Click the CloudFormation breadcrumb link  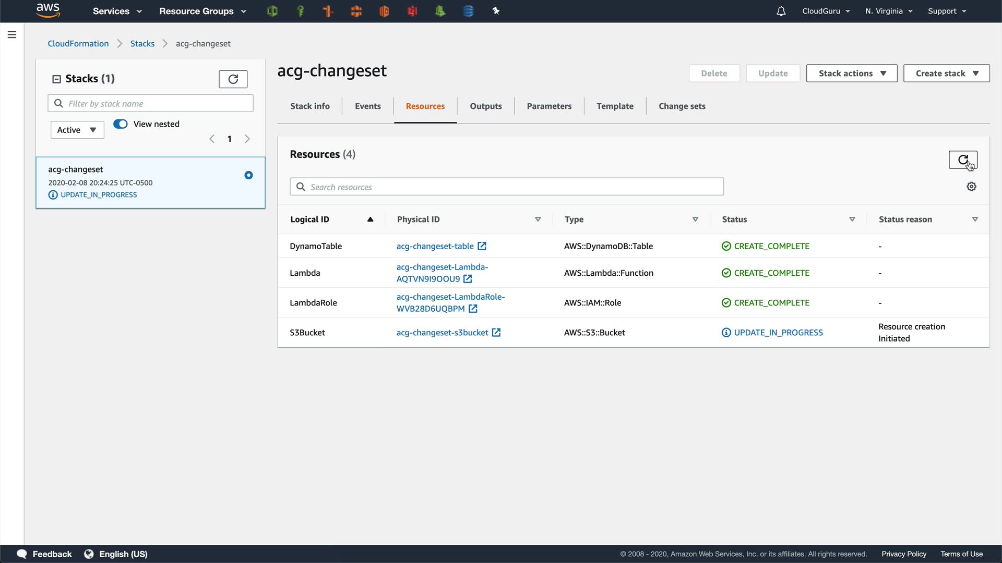click(x=78, y=44)
